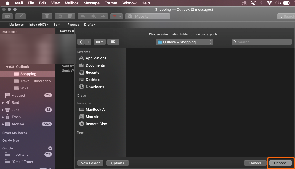Click the Sent paper plane icon

click(7, 102)
